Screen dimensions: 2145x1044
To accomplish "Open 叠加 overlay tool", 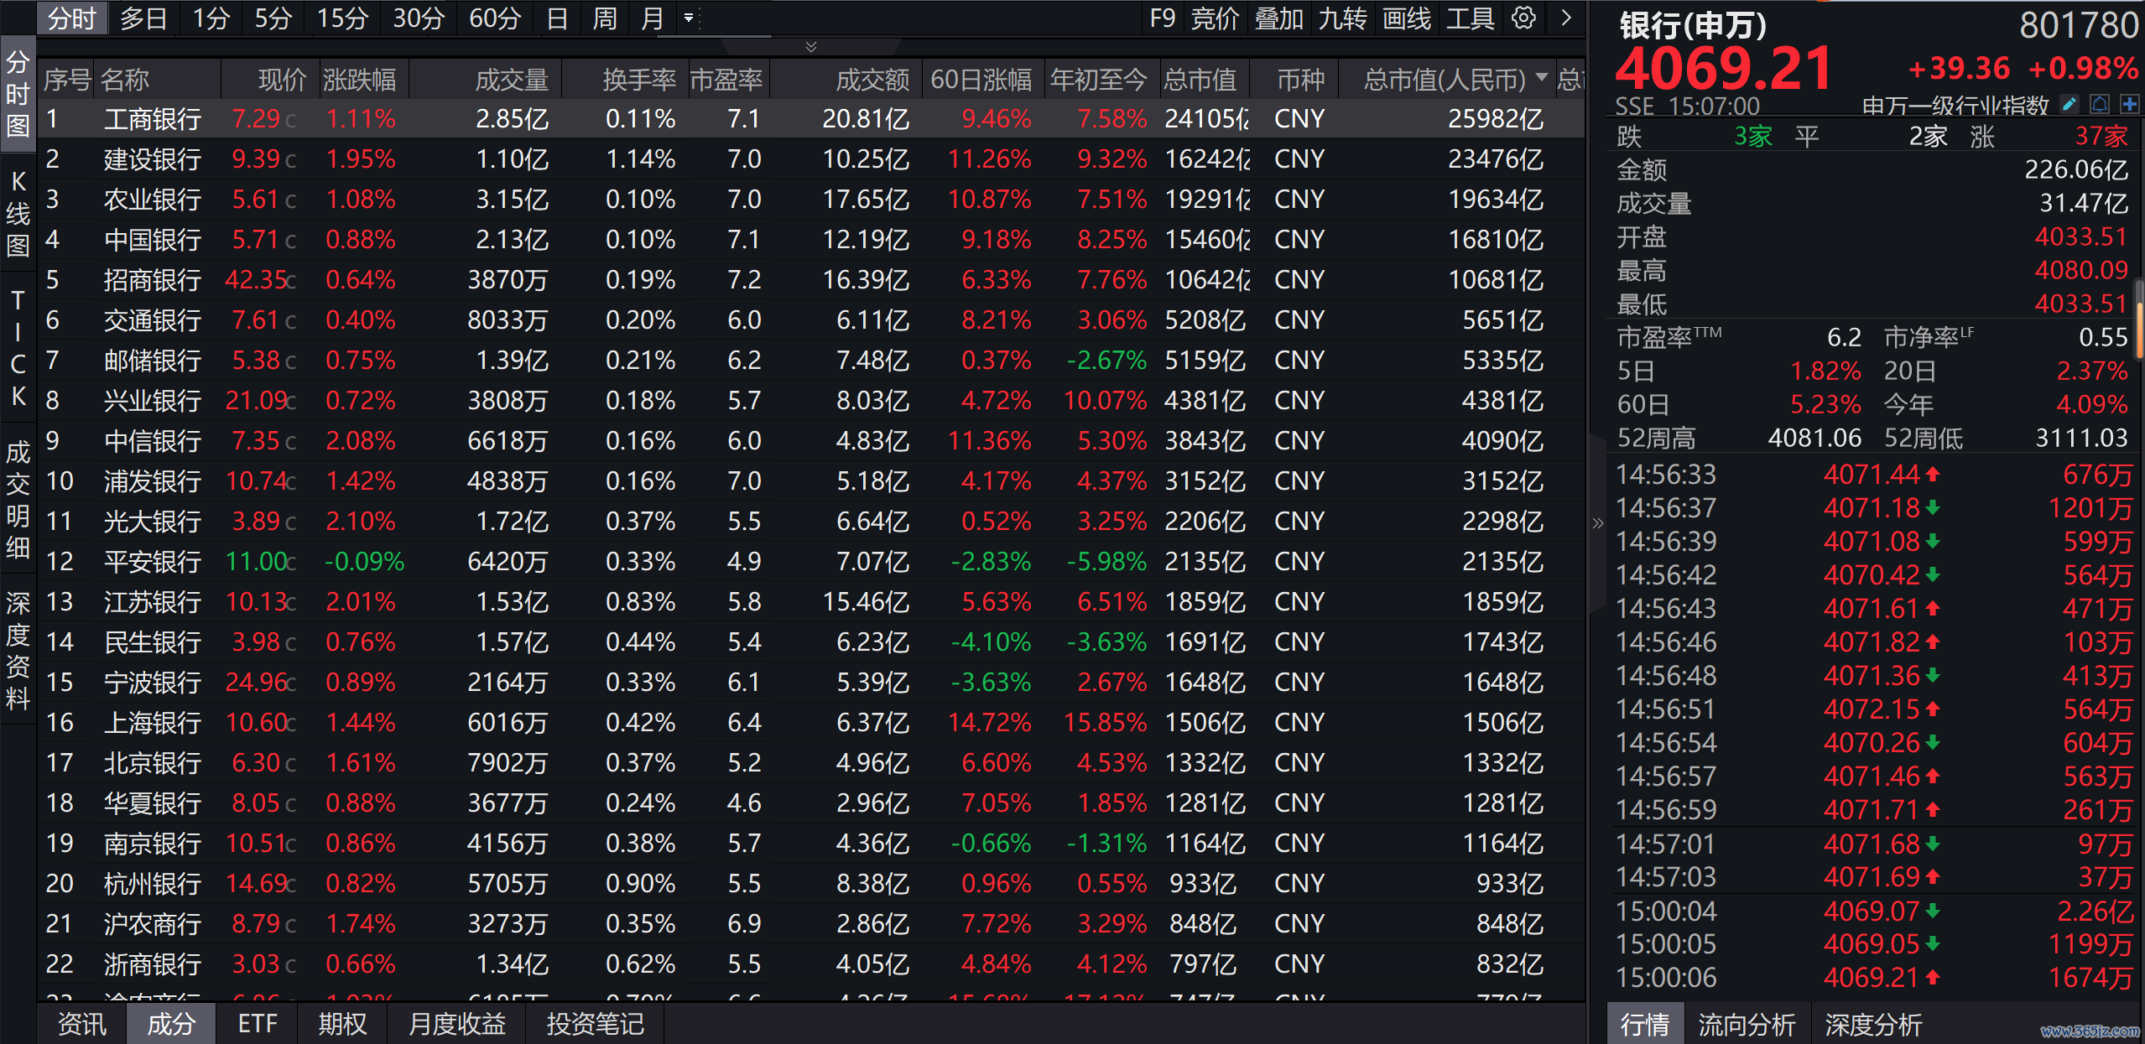I will click(x=1278, y=18).
